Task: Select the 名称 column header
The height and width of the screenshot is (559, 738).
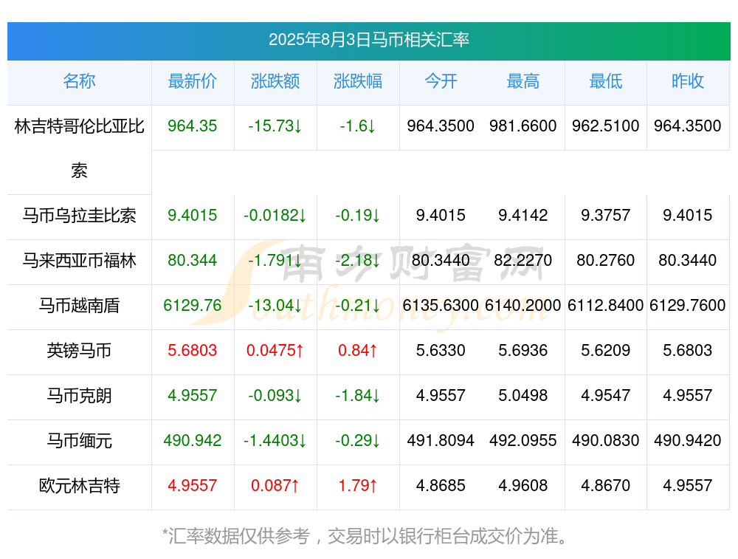Action: point(79,81)
